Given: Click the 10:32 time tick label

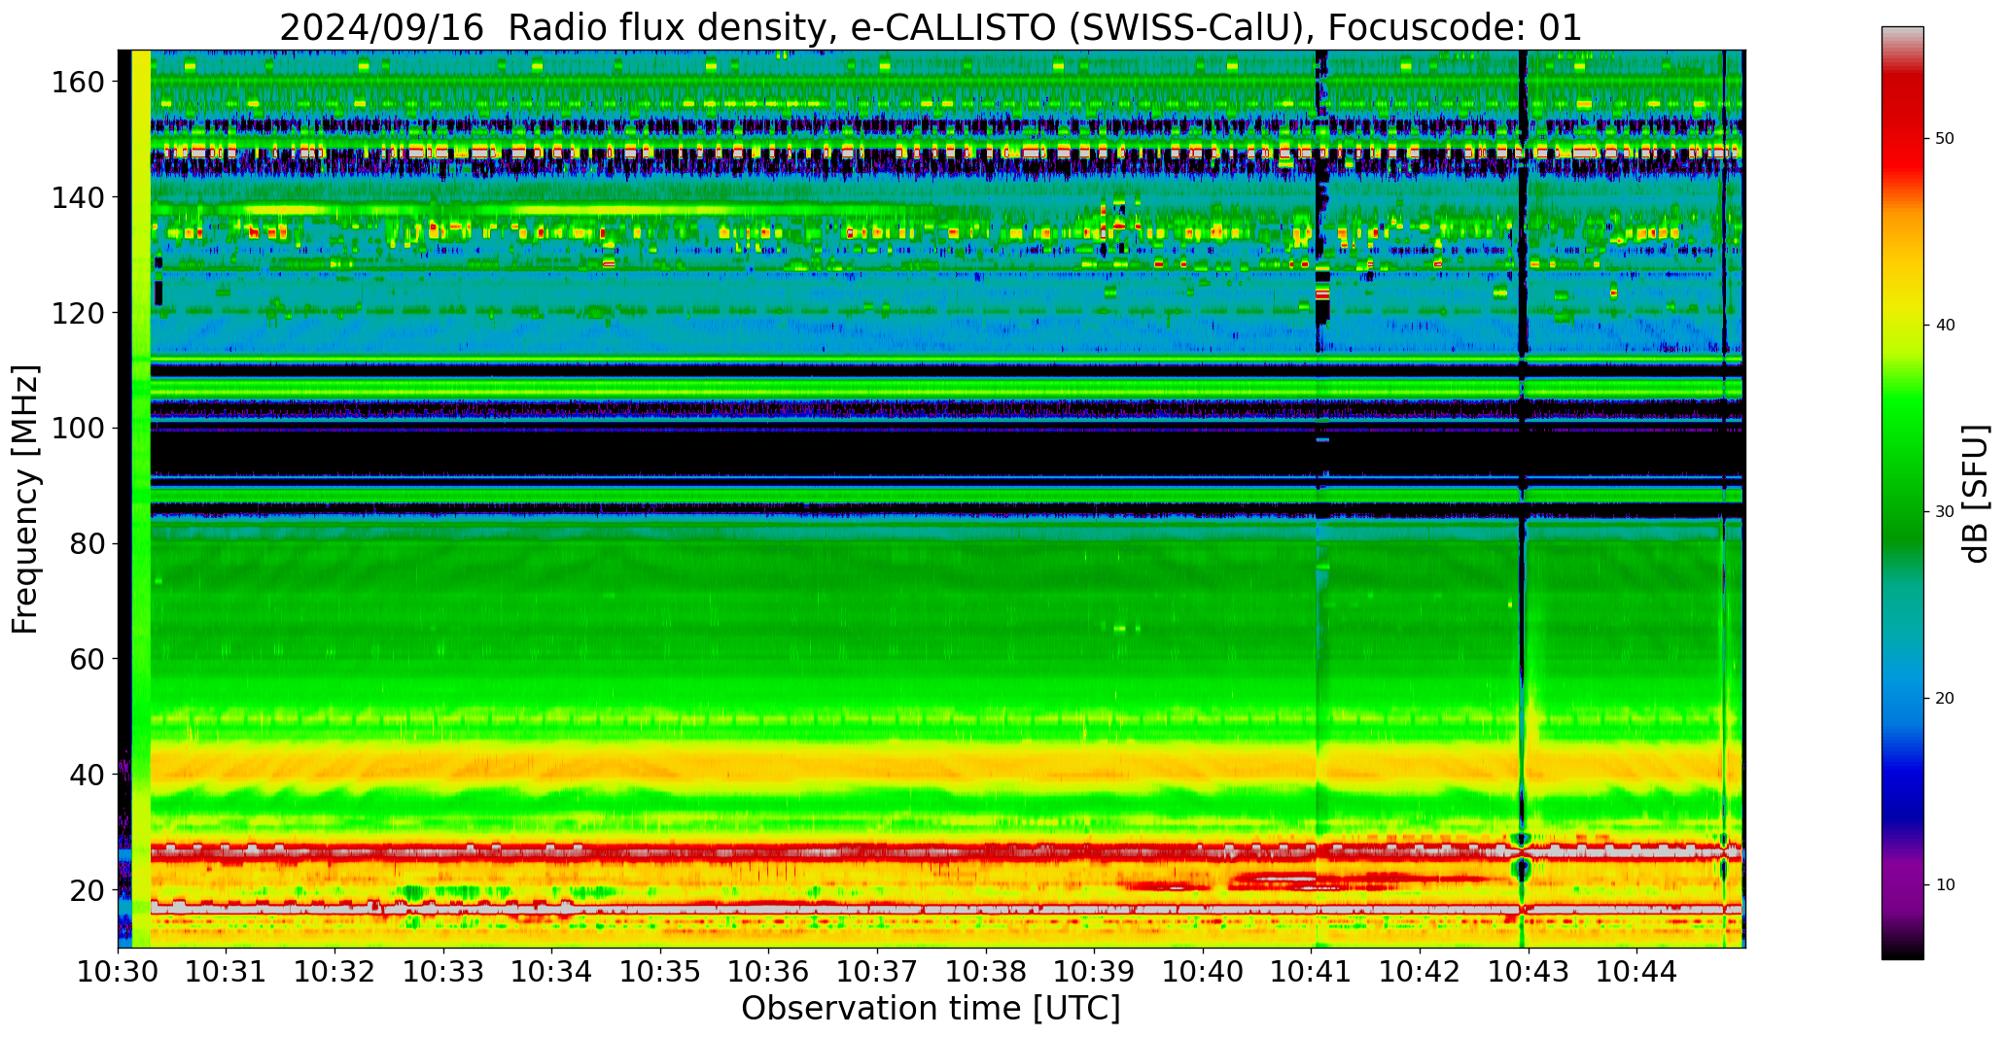Looking at the screenshot, I should coord(334,971).
